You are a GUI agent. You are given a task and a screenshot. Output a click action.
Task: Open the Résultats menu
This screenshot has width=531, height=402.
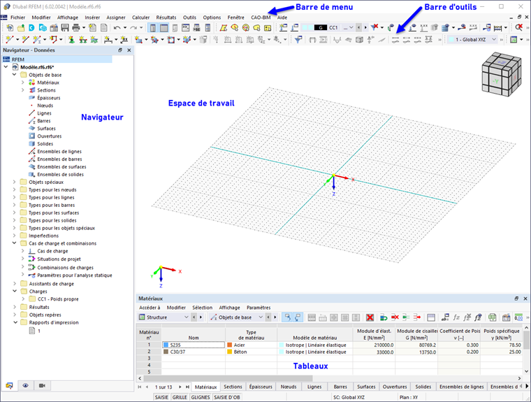tap(166, 17)
